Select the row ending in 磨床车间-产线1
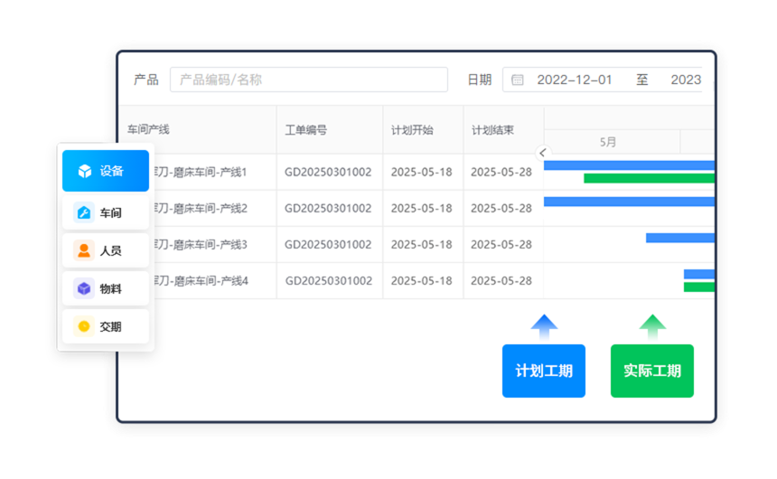777x479 pixels. (x=417, y=172)
